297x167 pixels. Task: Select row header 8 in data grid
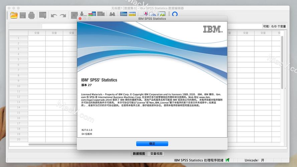pos(19,75)
